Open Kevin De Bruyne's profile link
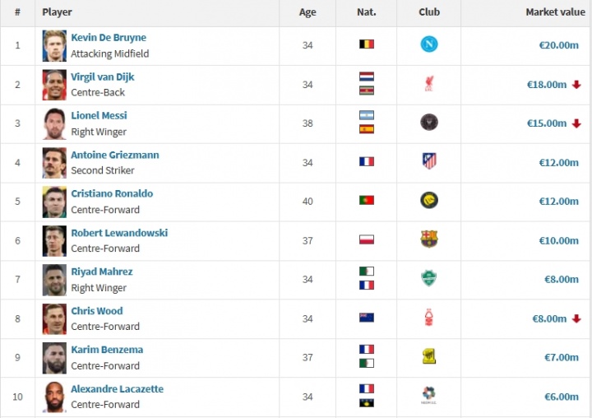 [109, 38]
